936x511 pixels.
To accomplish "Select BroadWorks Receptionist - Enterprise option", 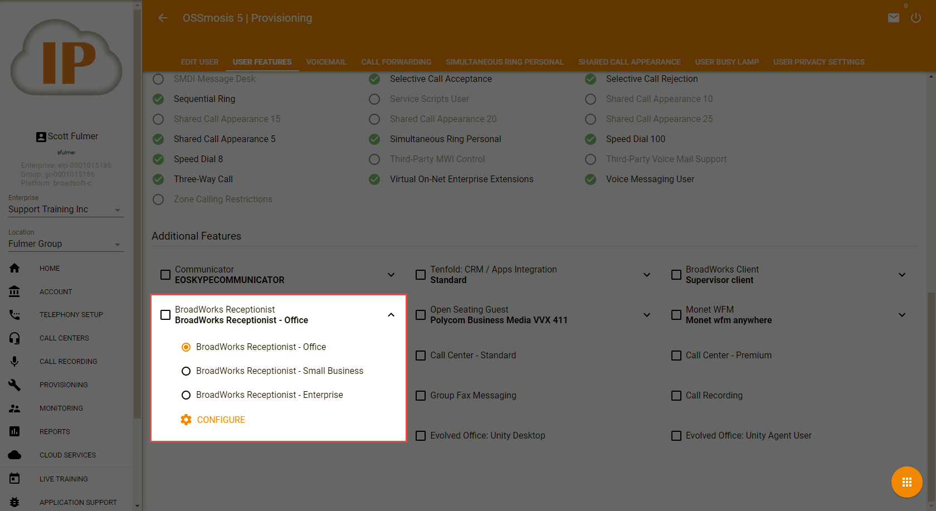I will click(186, 395).
